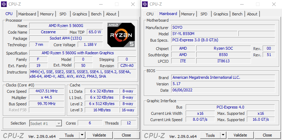
Task: Click the 65.0 W Max TDP value
Action: (95, 32)
